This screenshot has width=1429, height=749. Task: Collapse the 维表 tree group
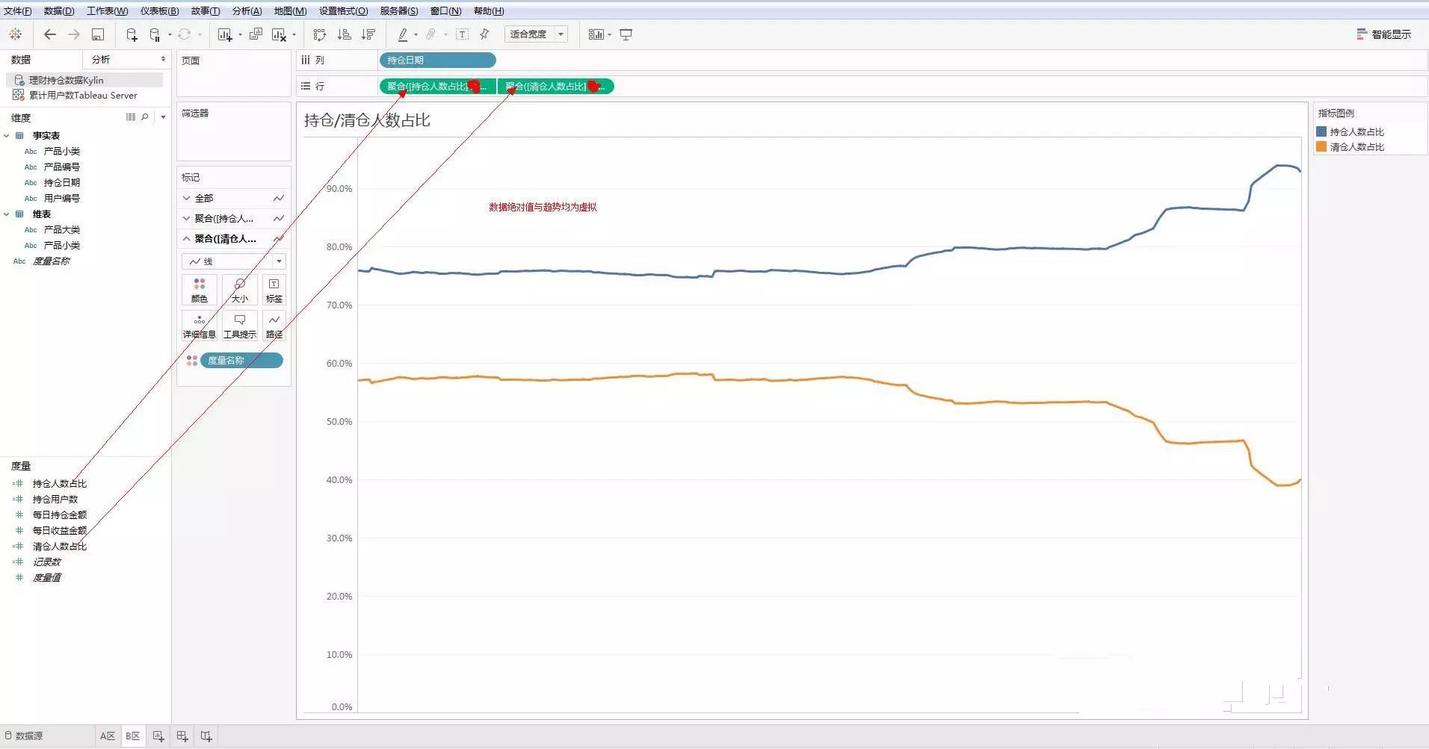click(7, 214)
